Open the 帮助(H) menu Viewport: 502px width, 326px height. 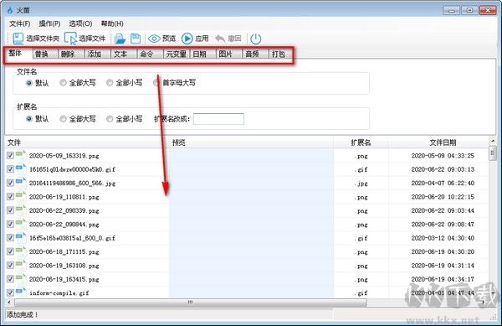click(112, 23)
